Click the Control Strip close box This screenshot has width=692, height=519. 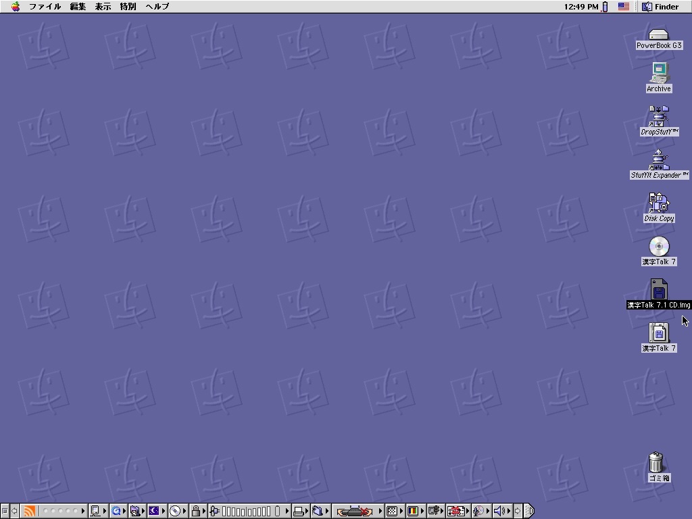click(5, 511)
